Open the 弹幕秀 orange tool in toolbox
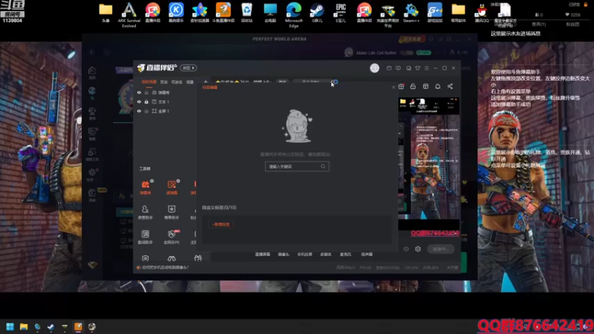Image resolution: width=594 pixels, height=334 pixels. click(146, 188)
